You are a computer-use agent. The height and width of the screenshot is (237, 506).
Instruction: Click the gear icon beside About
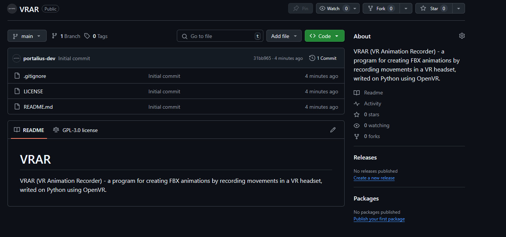click(x=462, y=36)
